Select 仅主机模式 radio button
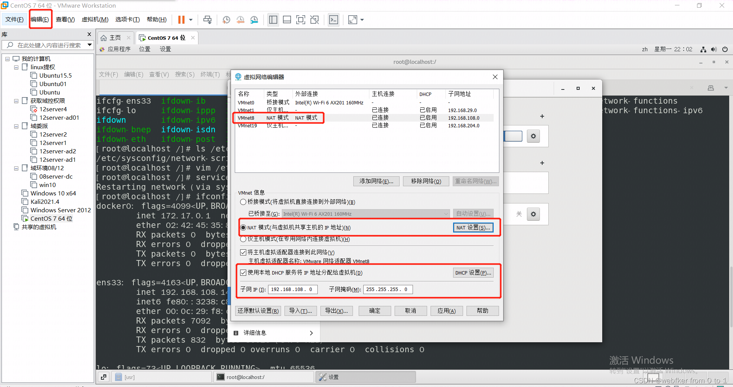 [x=243, y=239]
